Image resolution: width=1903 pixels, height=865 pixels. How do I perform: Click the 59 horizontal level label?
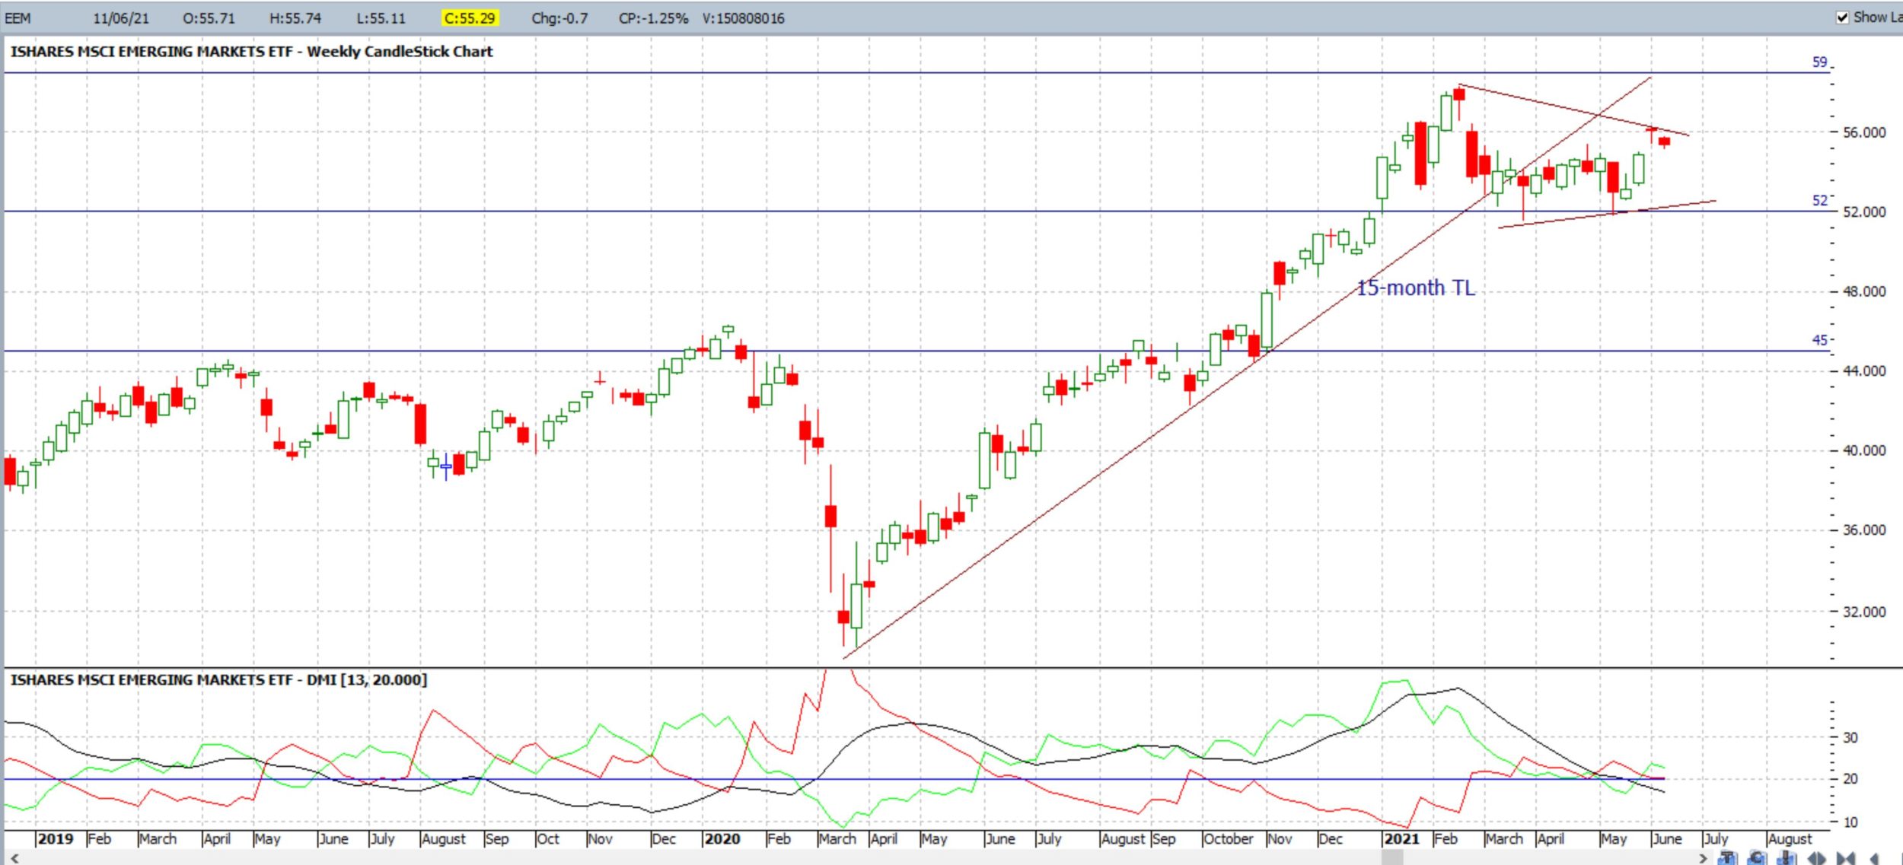pos(1819,62)
